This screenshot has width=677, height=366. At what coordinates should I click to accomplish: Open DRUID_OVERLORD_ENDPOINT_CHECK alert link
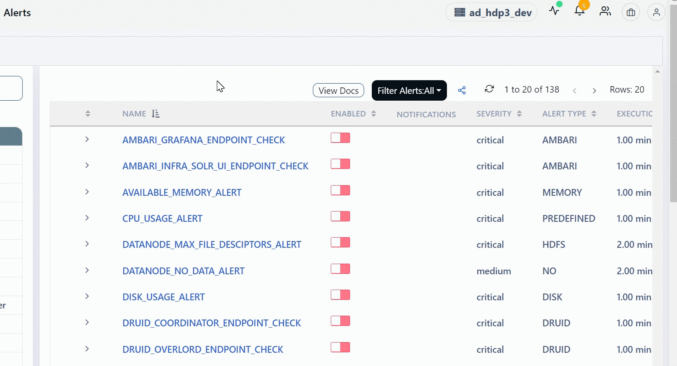203,349
